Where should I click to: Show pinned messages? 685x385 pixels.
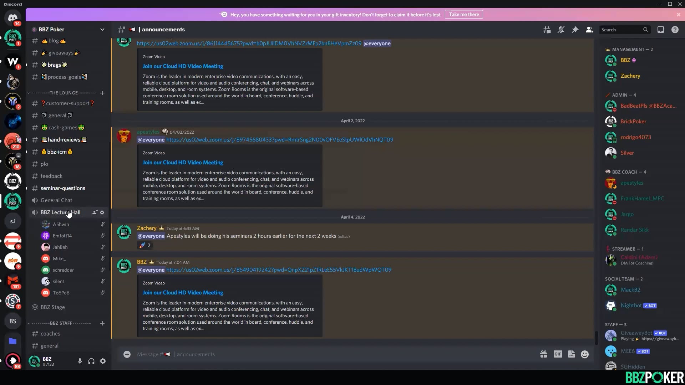tap(575, 30)
